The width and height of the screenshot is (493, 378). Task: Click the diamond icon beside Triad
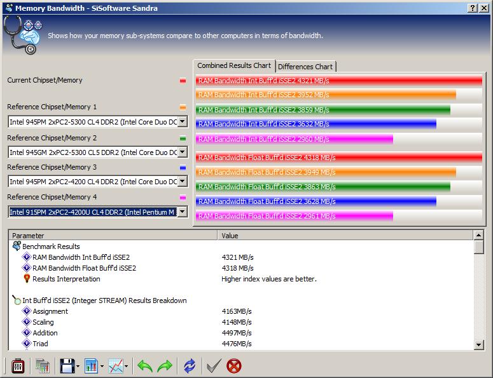point(27,344)
